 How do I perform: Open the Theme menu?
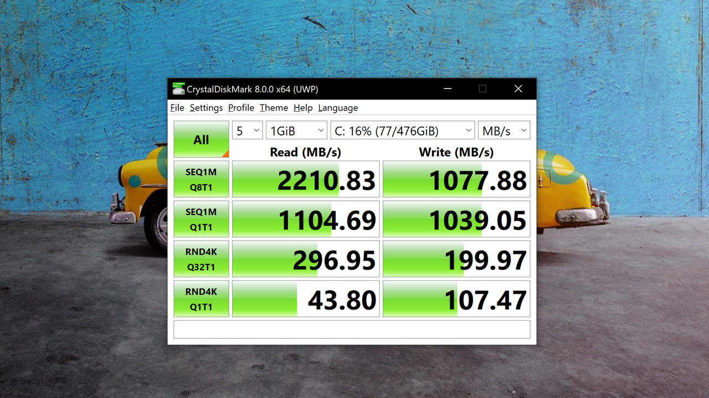[x=274, y=108]
